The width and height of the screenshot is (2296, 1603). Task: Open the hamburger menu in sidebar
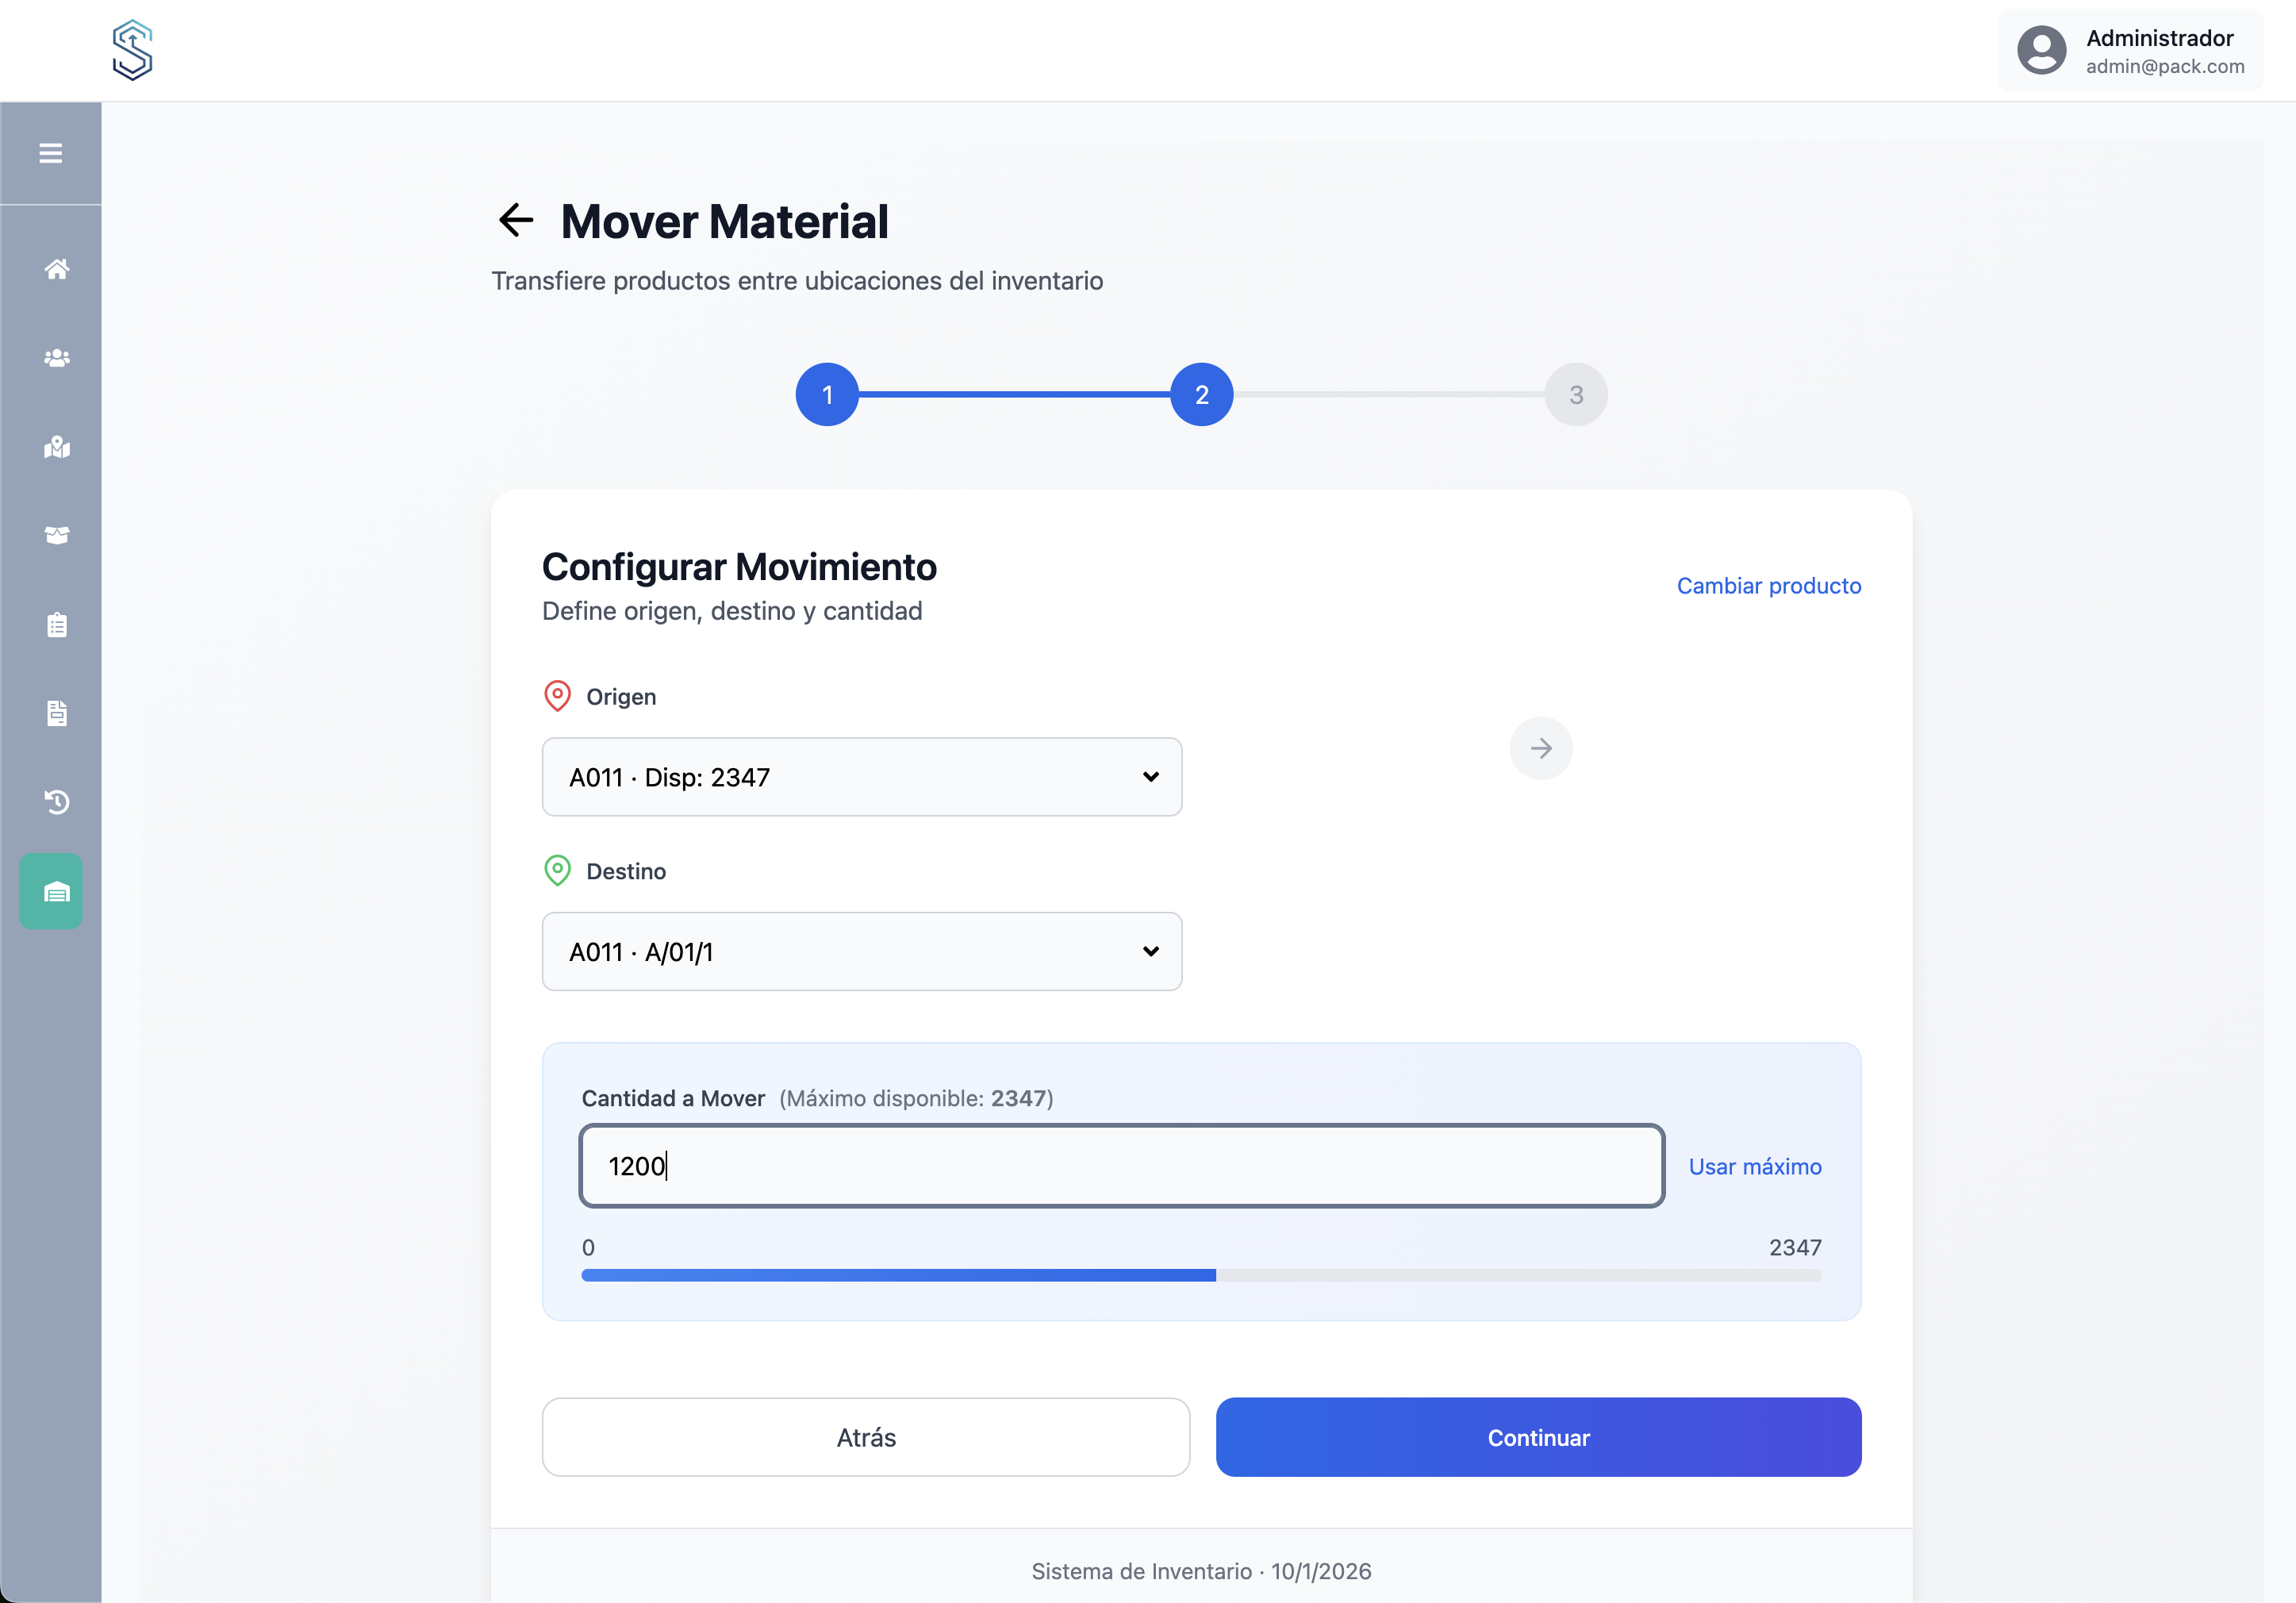pos(51,153)
